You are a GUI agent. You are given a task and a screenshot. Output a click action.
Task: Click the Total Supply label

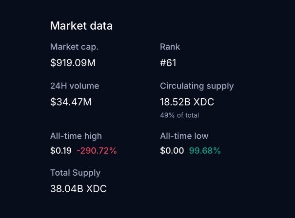(76, 173)
